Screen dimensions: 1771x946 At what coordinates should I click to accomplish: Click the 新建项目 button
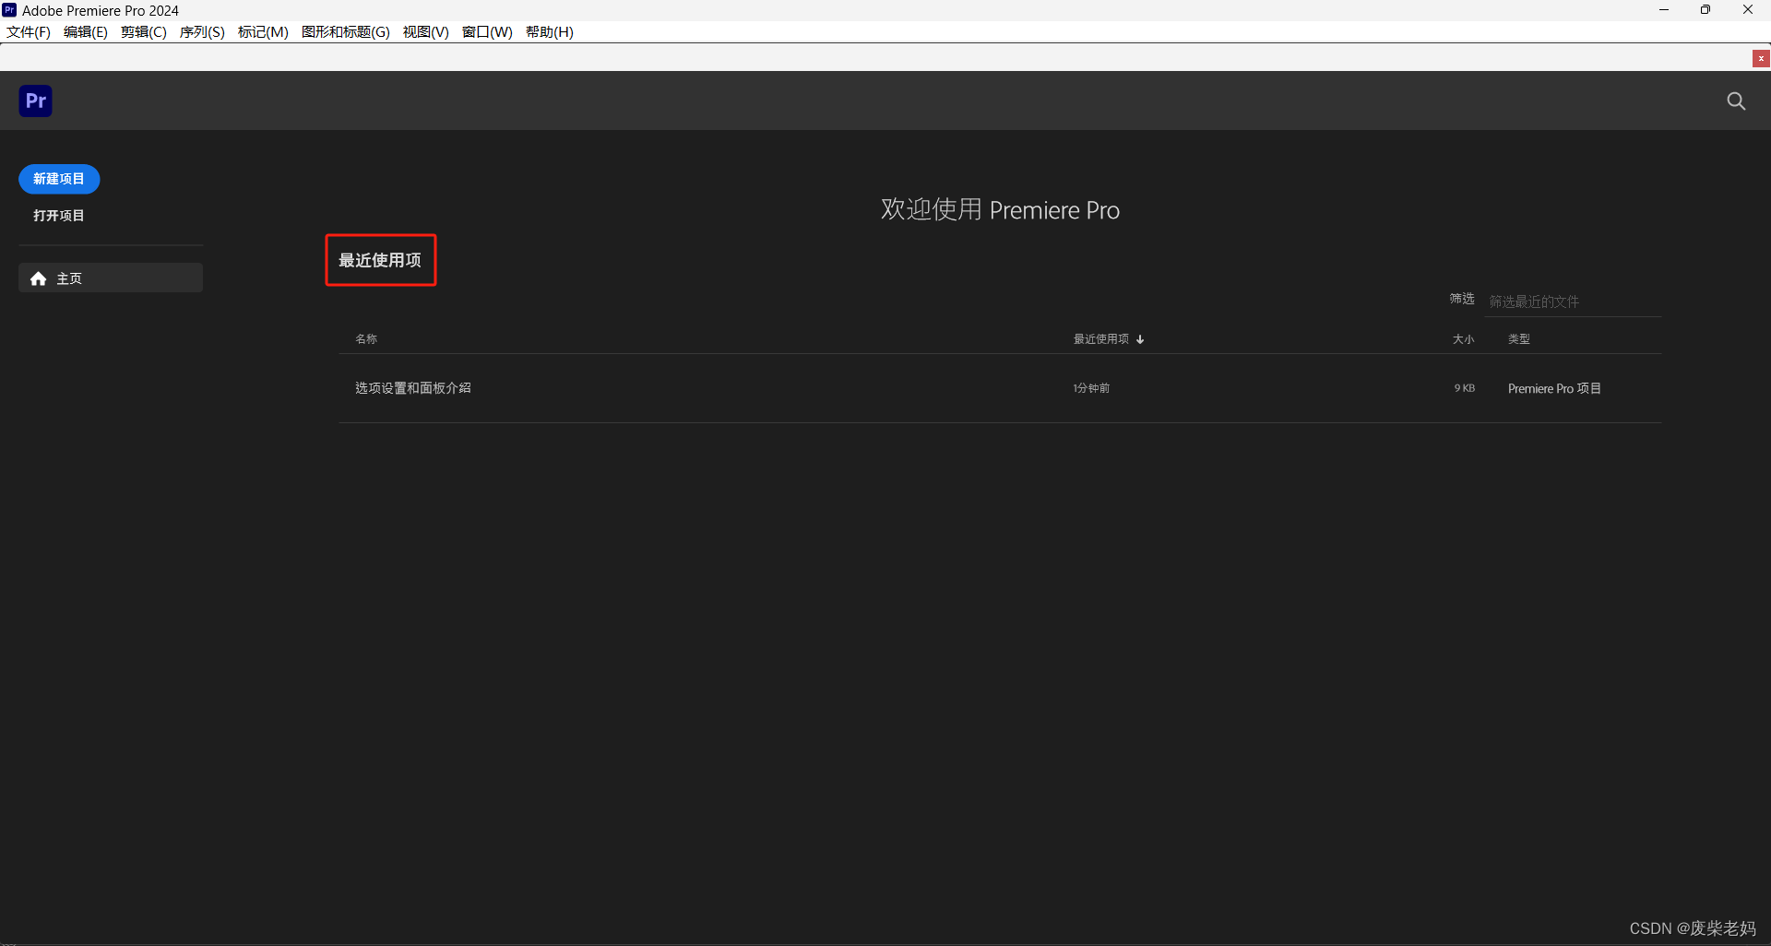pyautogui.click(x=59, y=179)
